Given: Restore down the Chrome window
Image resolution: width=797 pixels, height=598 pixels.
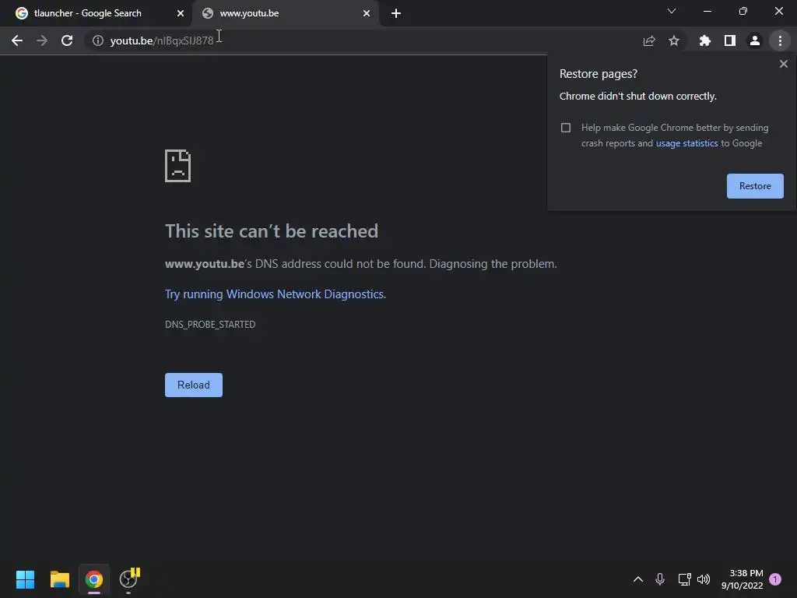Looking at the screenshot, I should [743, 11].
